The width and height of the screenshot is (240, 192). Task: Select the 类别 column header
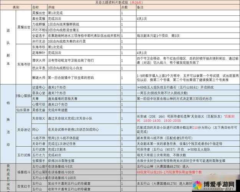point(16,7)
